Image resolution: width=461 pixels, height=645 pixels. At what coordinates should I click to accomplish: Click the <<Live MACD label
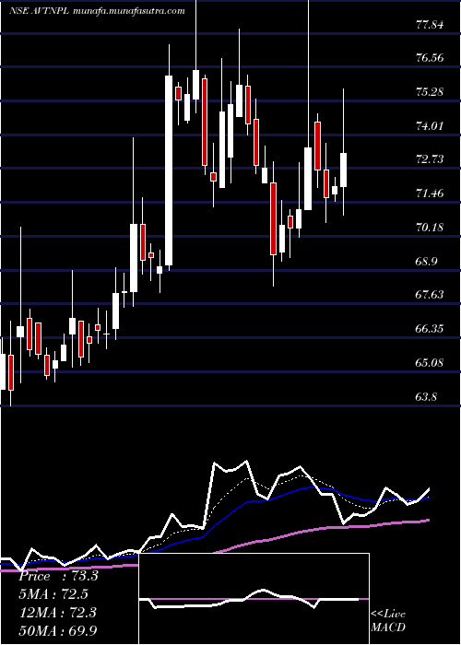click(x=388, y=621)
